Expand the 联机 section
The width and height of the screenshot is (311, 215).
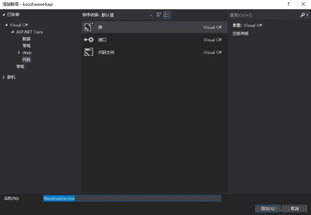click(x=4, y=77)
